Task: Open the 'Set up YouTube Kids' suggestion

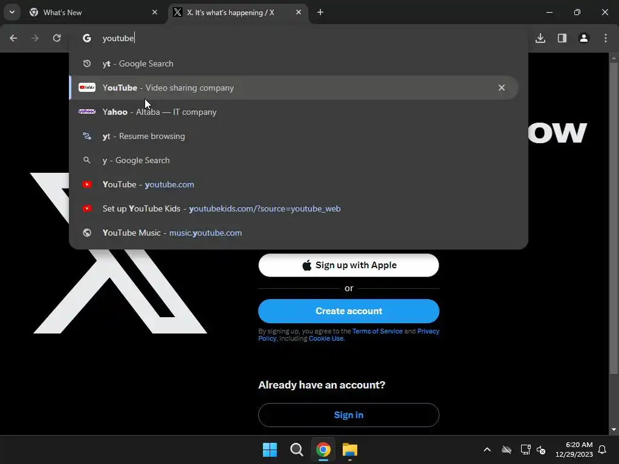Action: click(x=294, y=208)
